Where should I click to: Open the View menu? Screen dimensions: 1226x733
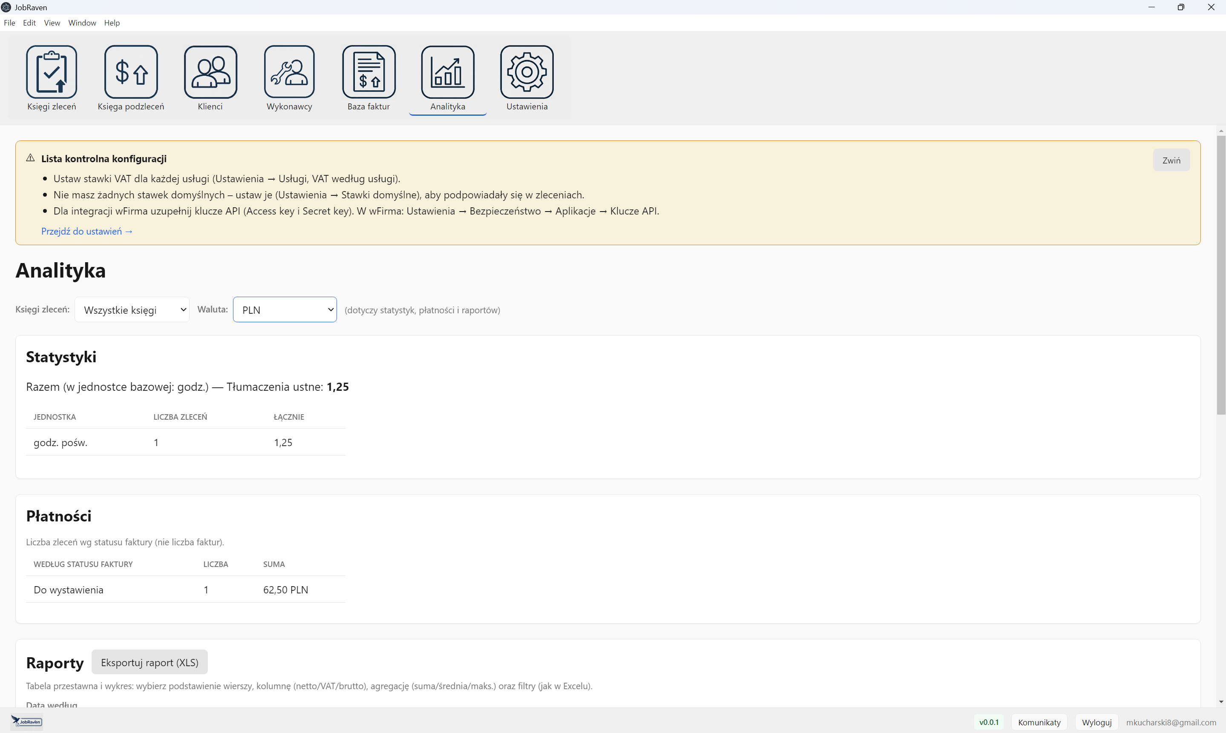tap(52, 23)
